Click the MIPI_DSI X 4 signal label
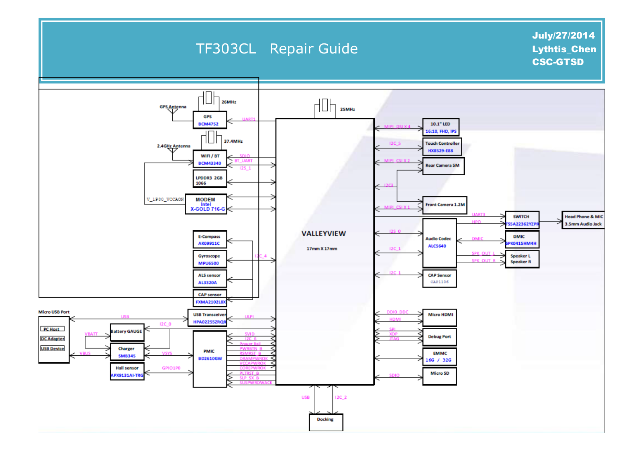 397,127
